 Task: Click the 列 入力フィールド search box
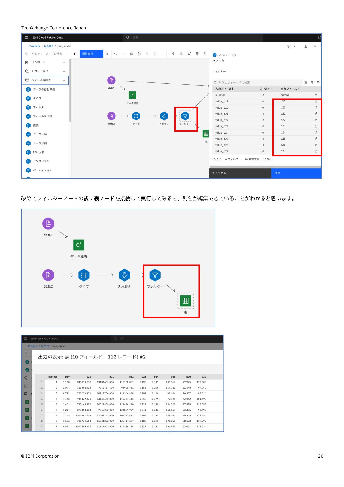point(257,82)
